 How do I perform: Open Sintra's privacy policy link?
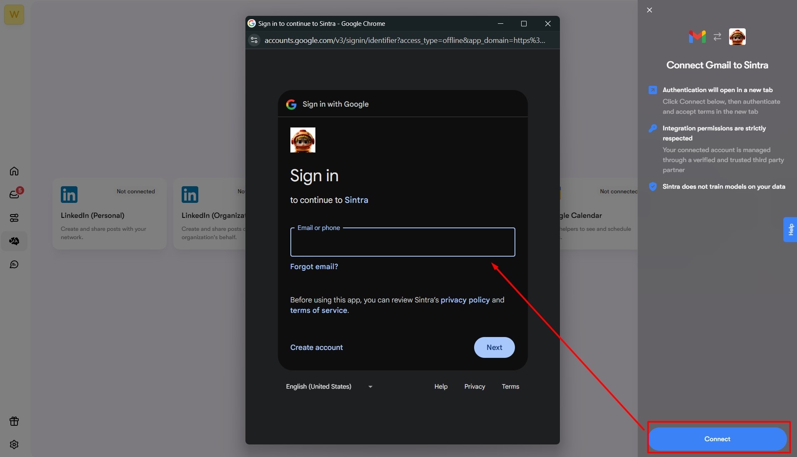click(x=465, y=300)
